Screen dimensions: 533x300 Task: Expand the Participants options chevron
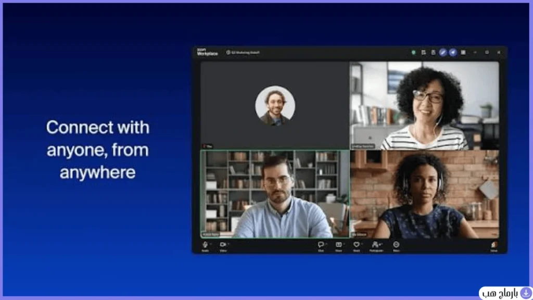point(382,244)
